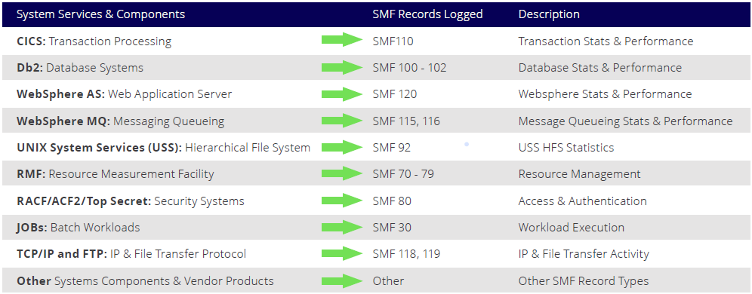Click 'USS HFS Statistics' description
Viewport: 752px width, 294px height.
pyautogui.click(x=566, y=148)
